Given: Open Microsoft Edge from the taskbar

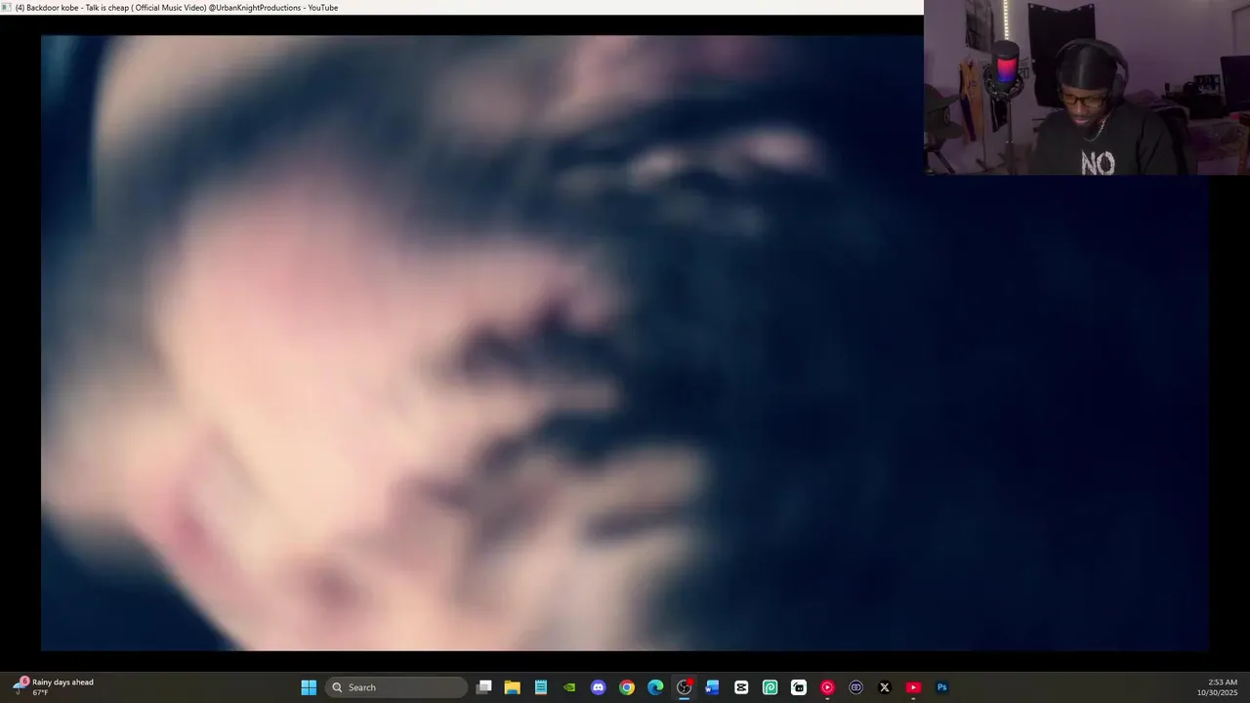Looking at the screenshot, I should coord(655,687).
